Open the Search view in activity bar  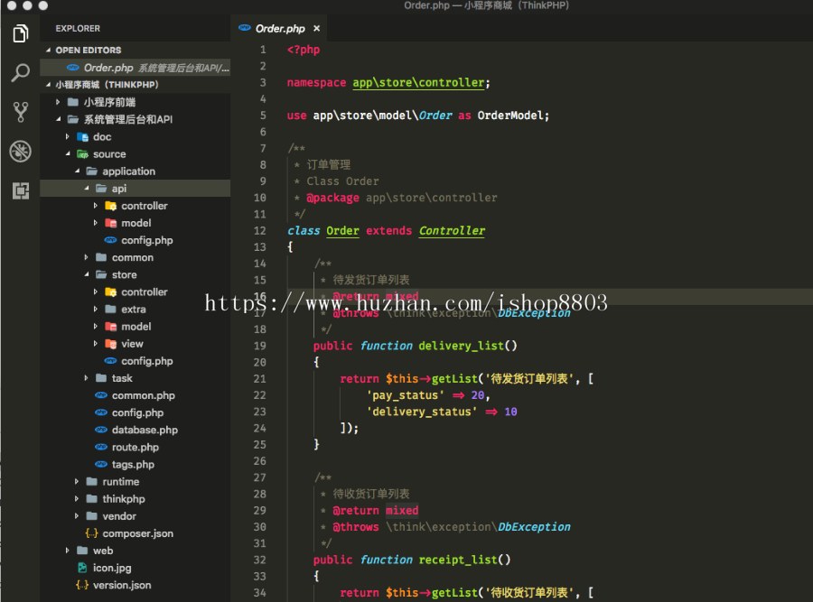pyautogui.click(x=20, y=72)
